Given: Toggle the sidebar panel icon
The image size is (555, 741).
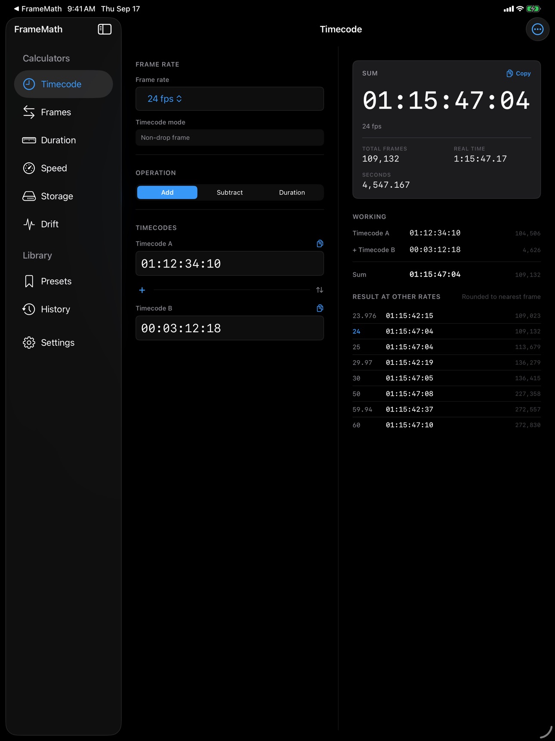Looking at the screenshot, I should click(x=105, y=29).
